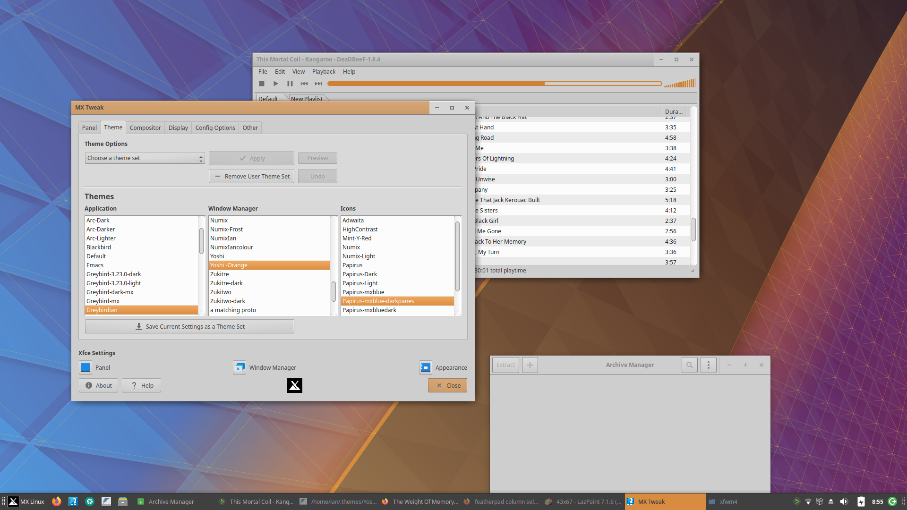Select Numix-Frost window manager theme
This screenshot has height=510, width=907.
pos(269,229)
